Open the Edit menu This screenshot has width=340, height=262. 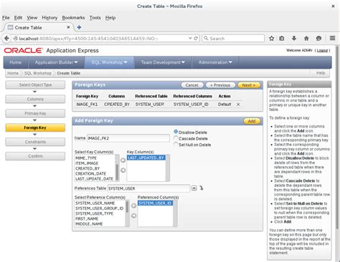18,18
